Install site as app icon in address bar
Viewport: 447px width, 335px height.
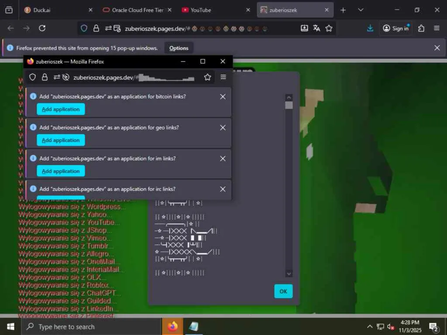pyautogui.click(x=304, y=28)
